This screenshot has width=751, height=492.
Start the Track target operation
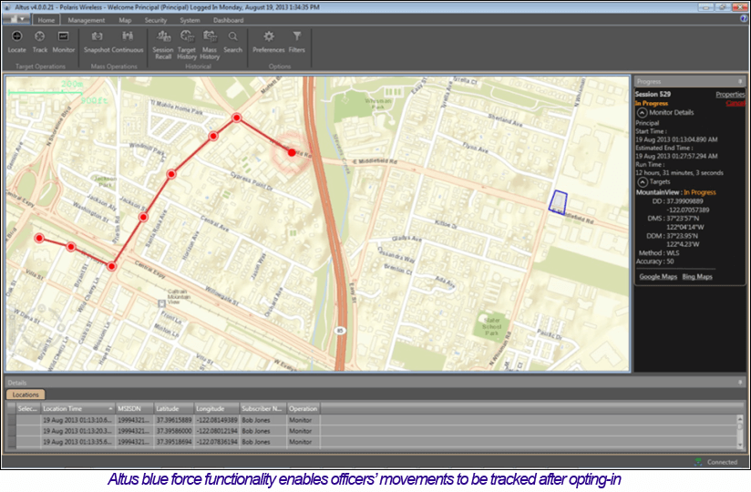tap(40, 42)
